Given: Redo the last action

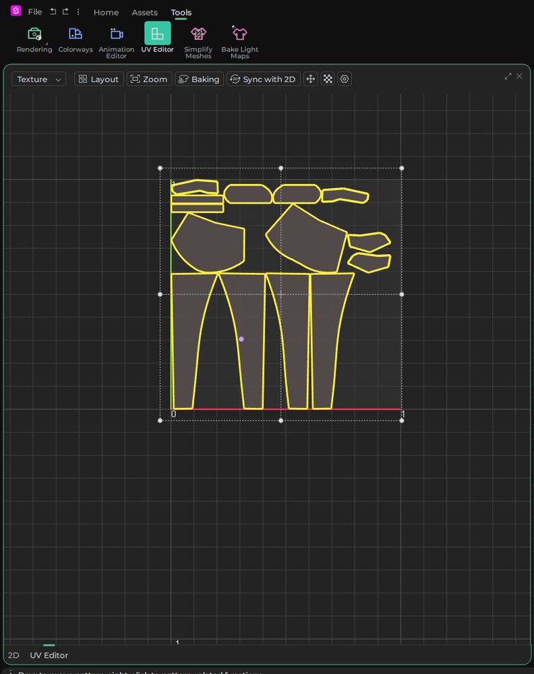Looking at the screenshot, I should pyautogui.click(x=65, y=11).
